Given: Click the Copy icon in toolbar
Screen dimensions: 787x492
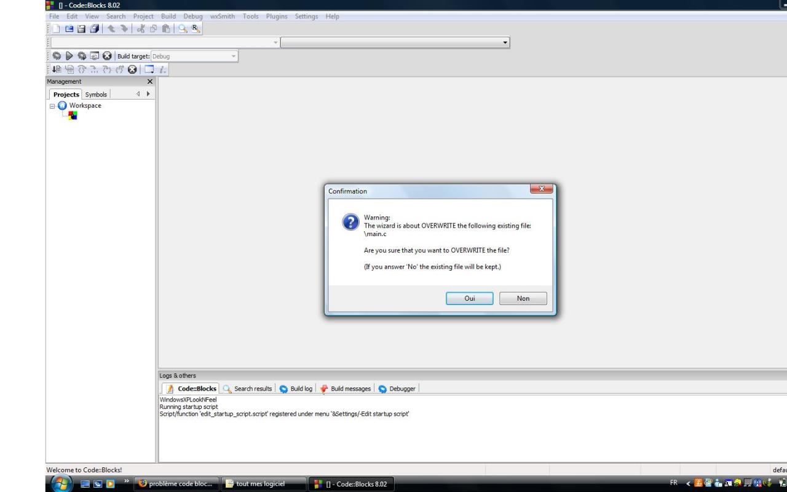Looking at the screenshot, I should [x=153, y=28].
